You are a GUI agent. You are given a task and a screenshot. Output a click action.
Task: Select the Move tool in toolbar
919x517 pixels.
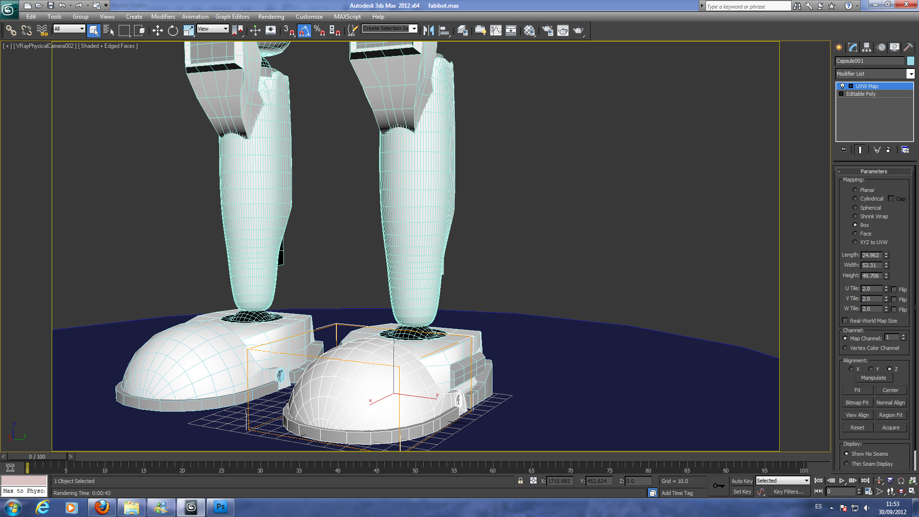click(157, 31)
